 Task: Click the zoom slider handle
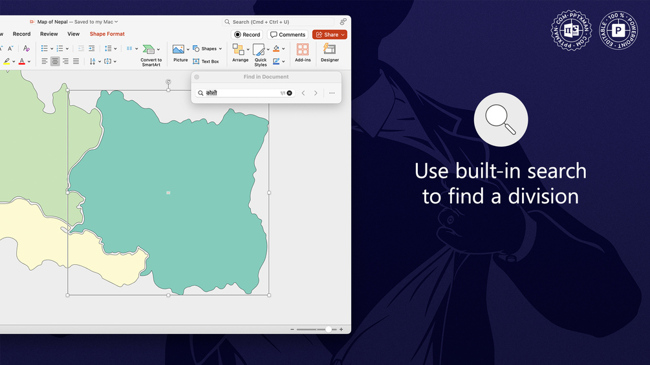[329, 329]
